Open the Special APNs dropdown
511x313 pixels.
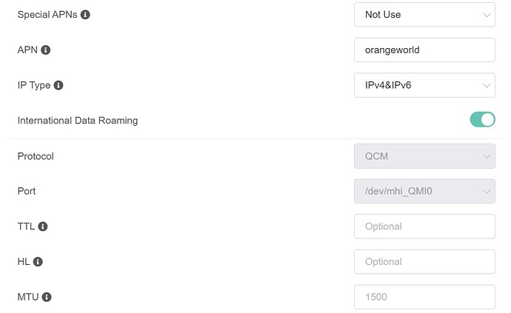click(424, 15)
